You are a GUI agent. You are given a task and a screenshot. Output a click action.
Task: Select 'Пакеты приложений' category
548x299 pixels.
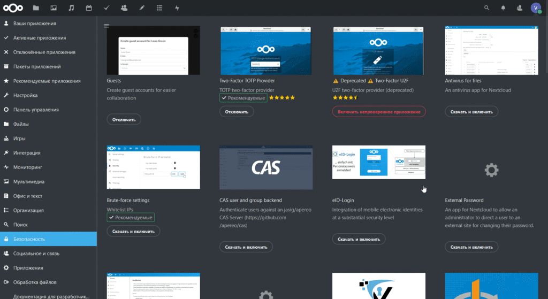click(x=48, y=66)
